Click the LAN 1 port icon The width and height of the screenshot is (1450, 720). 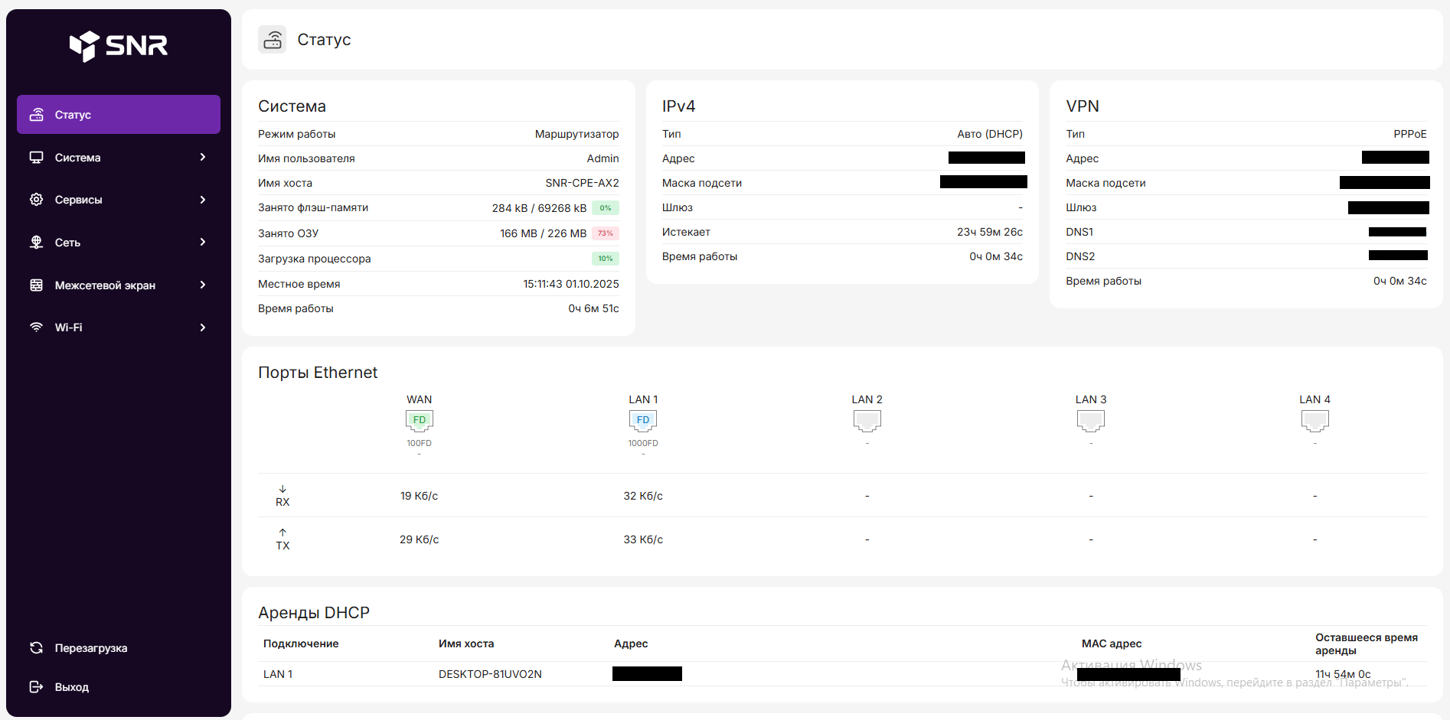tap(643, 420)
